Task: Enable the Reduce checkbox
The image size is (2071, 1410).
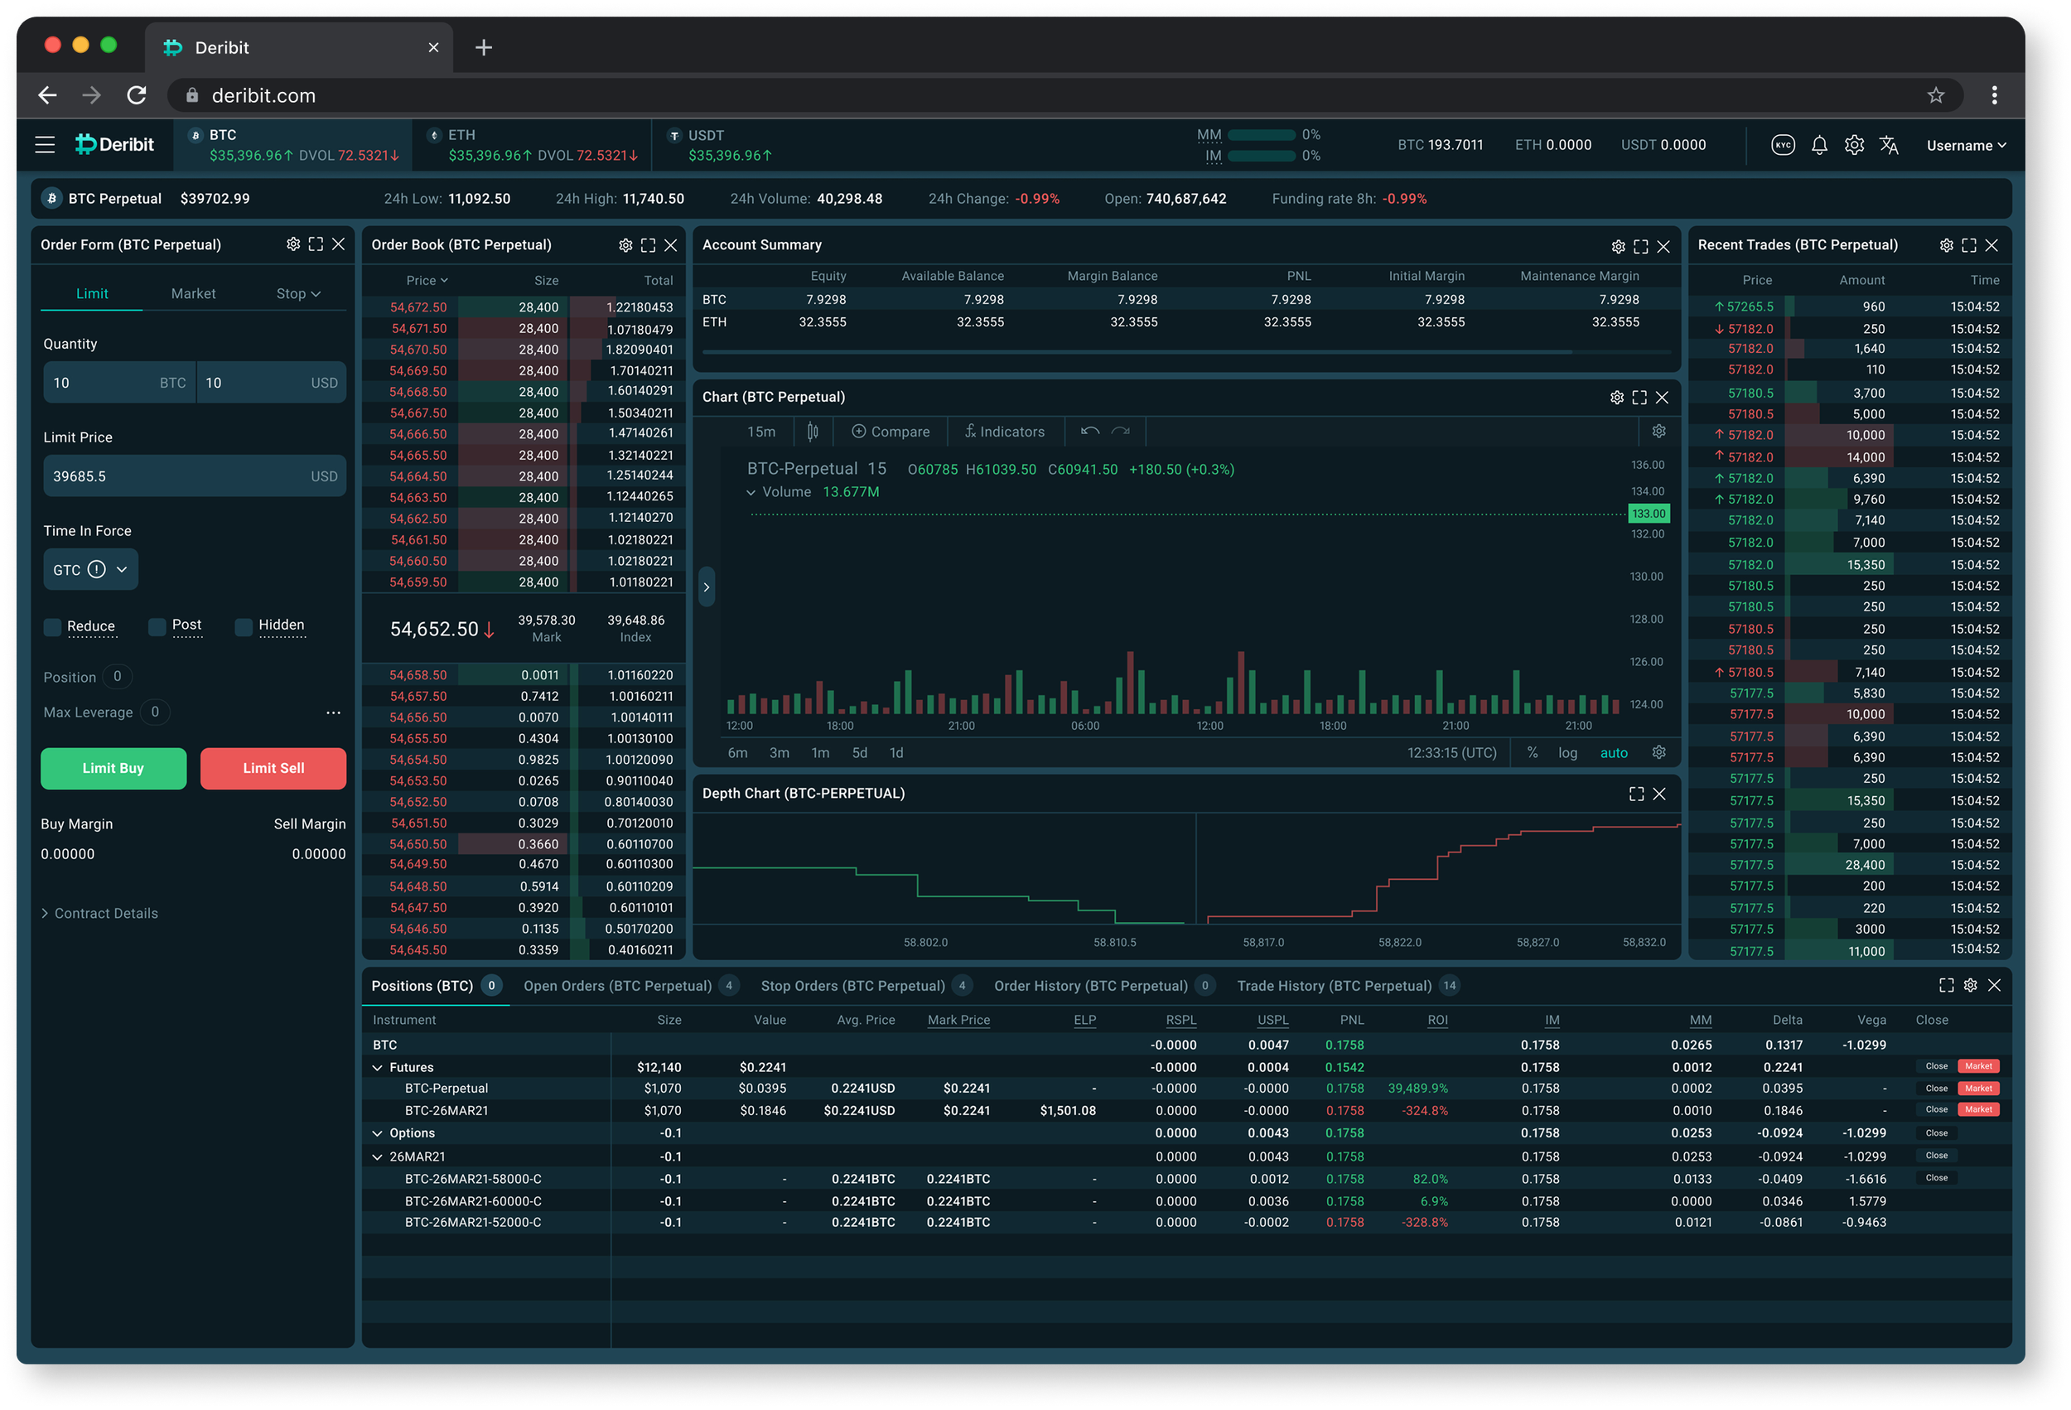Action: (52, 626)
